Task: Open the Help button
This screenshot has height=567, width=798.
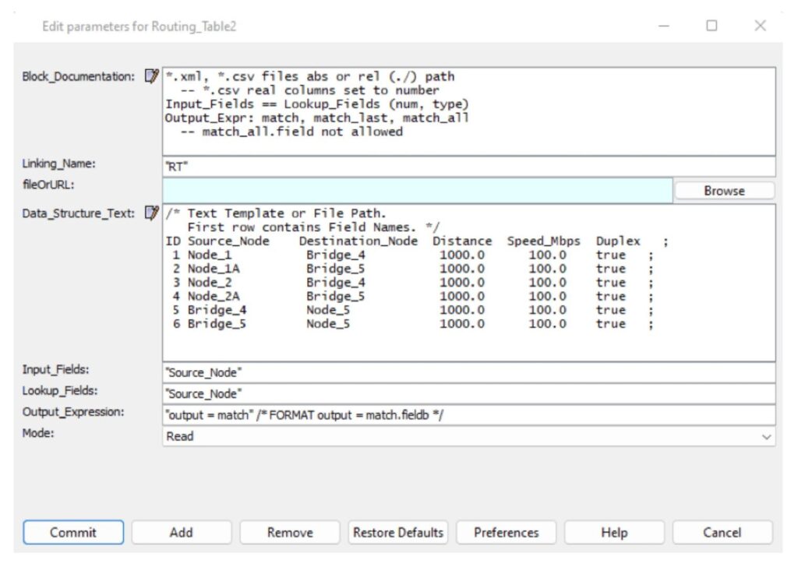Action: pyautogui.click(x=614, y=533)
